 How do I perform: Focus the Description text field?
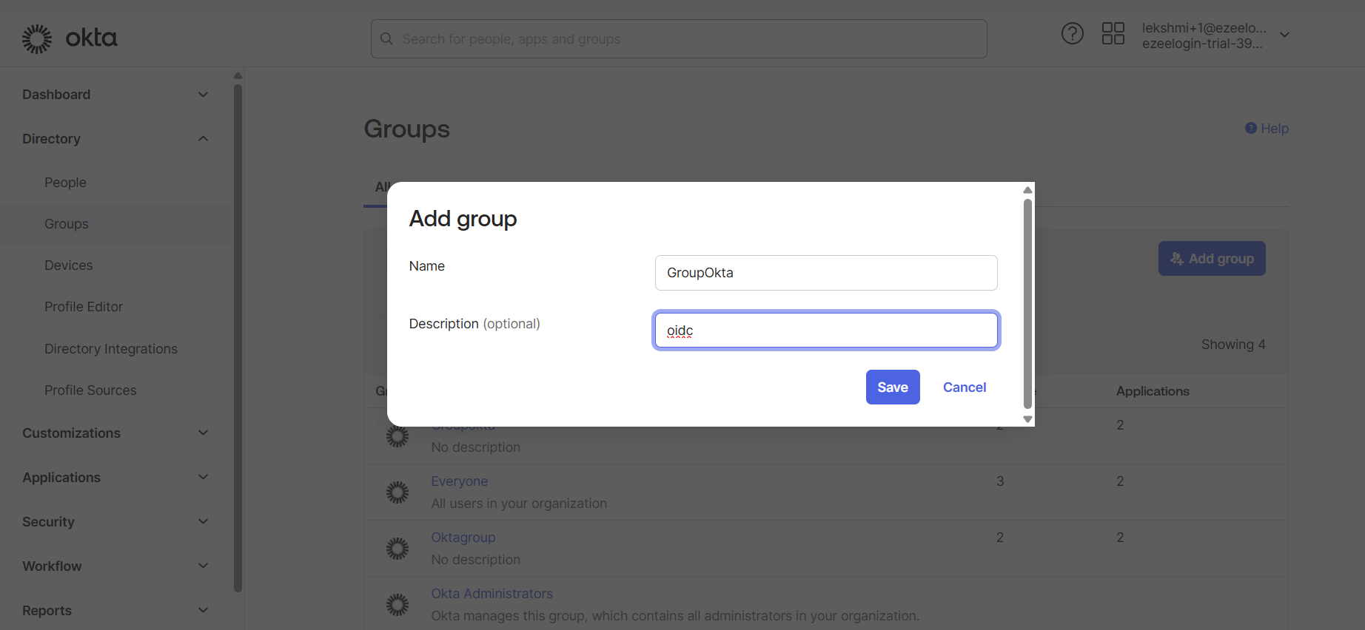point(825,331)
